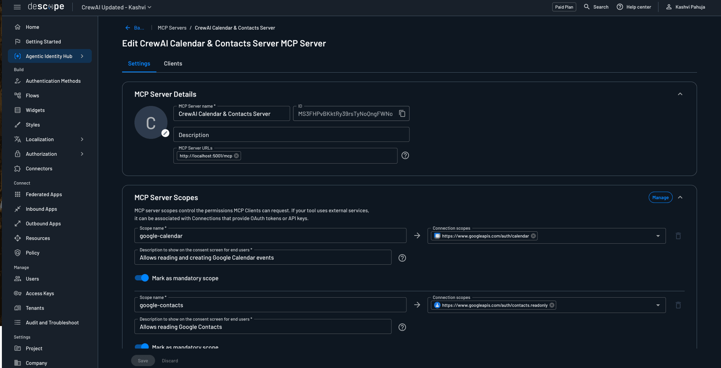The image size is (721, 368).
Task: Click the Resources icon
Action: point(18,238)
